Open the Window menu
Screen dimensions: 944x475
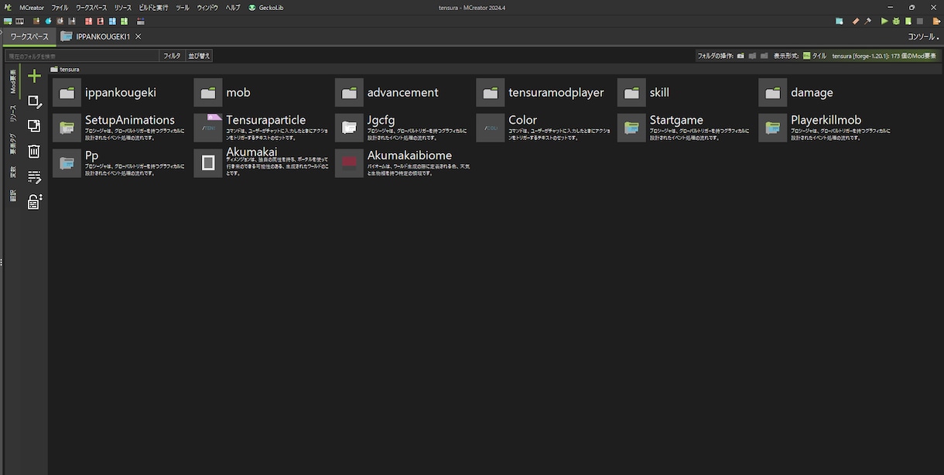[207, 8]
